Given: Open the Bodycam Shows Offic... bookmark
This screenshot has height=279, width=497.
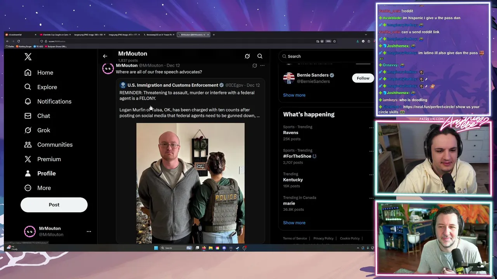Looking at the screenshot, I should (x=56, y=46).
